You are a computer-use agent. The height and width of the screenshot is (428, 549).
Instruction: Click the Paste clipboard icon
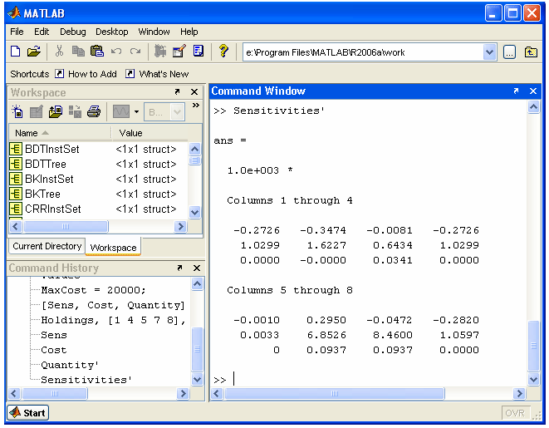point(97,52)
